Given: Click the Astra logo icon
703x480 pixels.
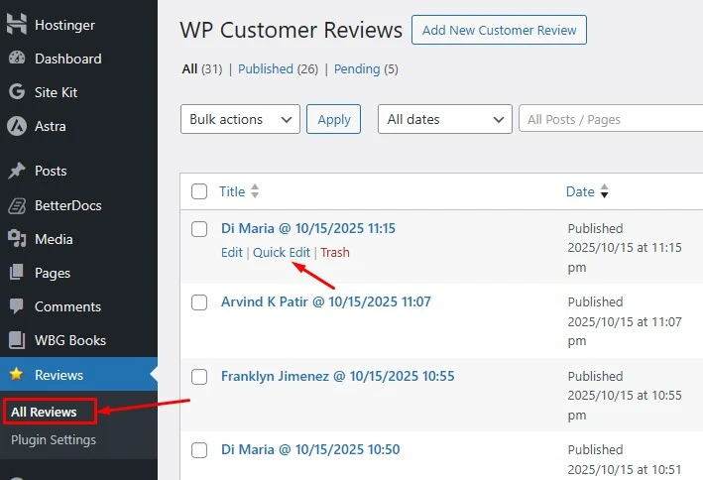Looking at the screenshot, I should click(x=17, y=126).
